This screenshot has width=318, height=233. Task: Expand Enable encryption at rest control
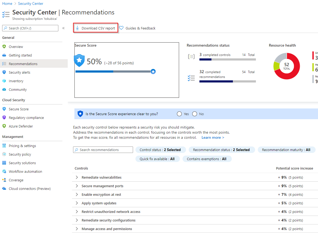pos(77,194)
